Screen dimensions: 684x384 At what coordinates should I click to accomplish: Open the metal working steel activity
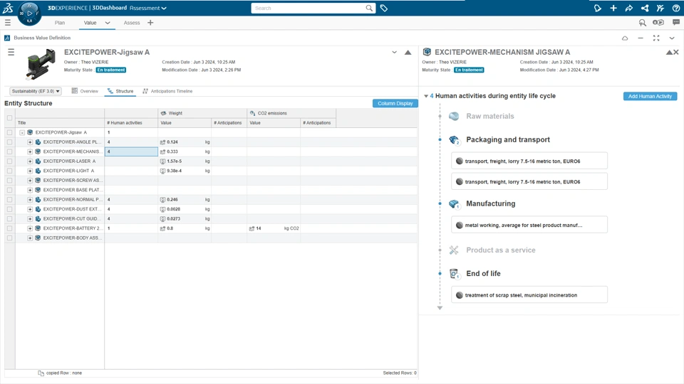(529, 225)
